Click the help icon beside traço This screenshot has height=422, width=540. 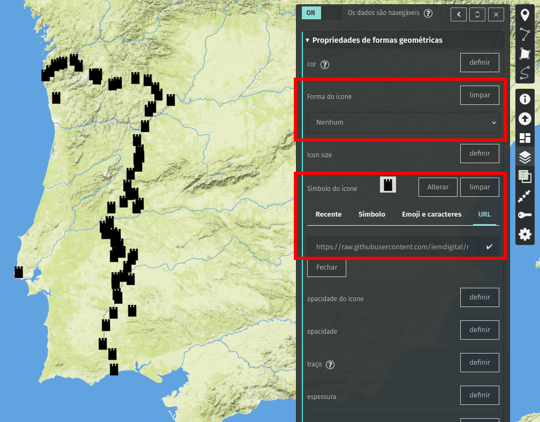[x=330, y=365]
